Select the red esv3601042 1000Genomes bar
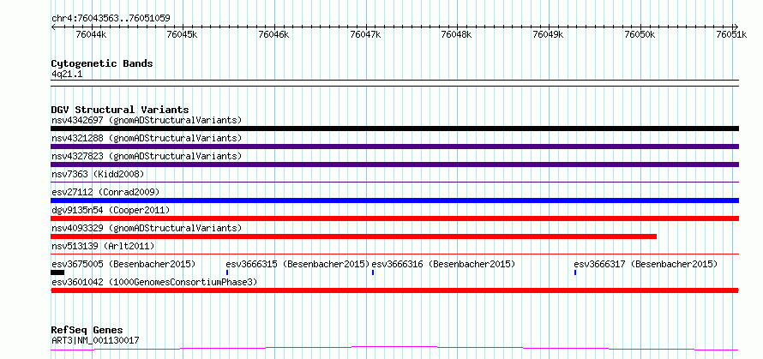This screenshot has width=763, height=359. (394, 290)
